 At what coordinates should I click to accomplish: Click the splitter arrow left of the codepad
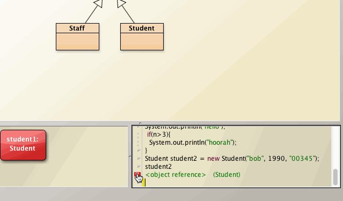tap(130, 157)
